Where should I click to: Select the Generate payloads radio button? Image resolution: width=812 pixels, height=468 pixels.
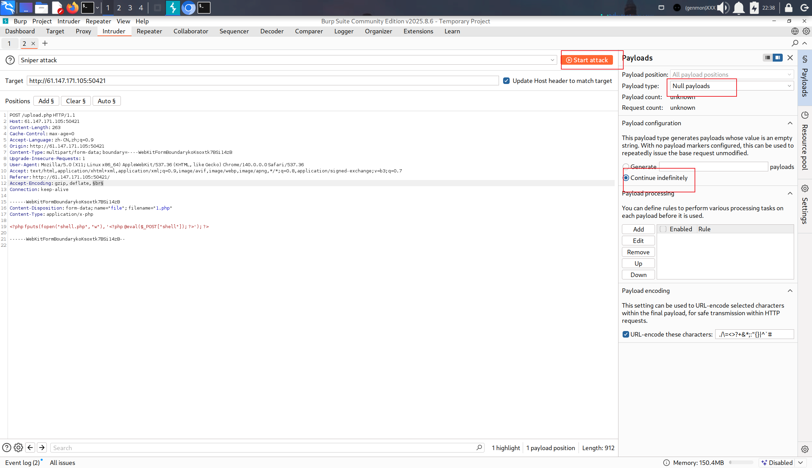[x=626, y=167]
